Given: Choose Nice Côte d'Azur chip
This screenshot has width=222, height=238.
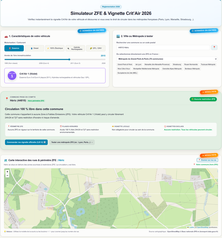Looking at the screenshot, I should tap(124, 69).
